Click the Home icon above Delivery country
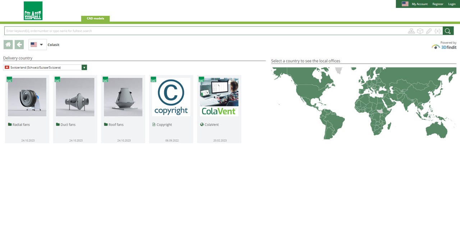 (x=8, y=44)
